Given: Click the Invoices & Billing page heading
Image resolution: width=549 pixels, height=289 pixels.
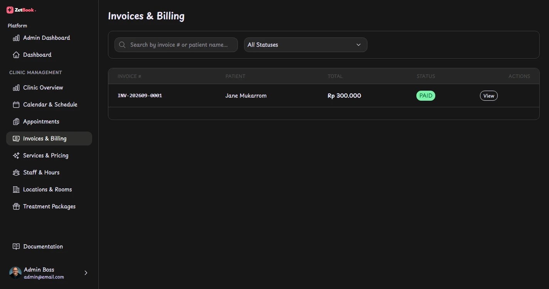Looking at the screenshot, I should 147,16.
